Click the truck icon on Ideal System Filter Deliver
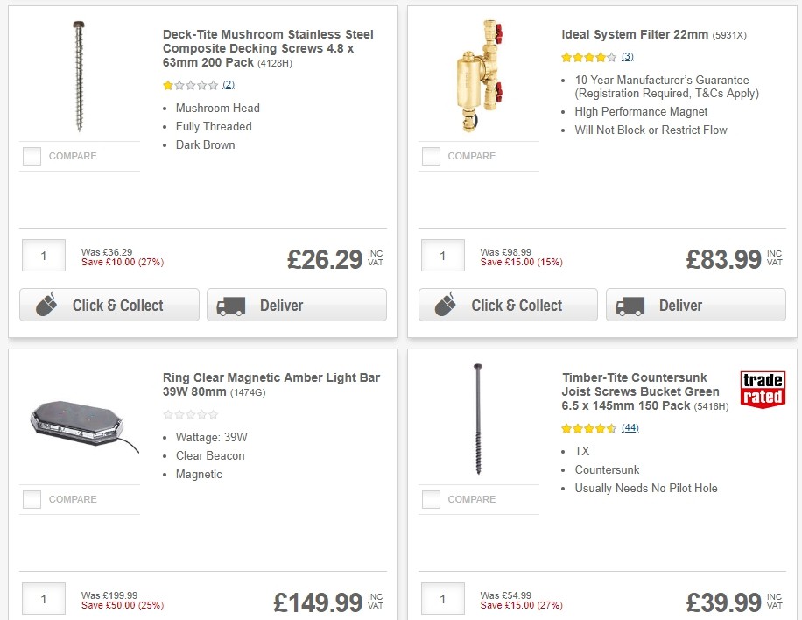 point(630,305)
